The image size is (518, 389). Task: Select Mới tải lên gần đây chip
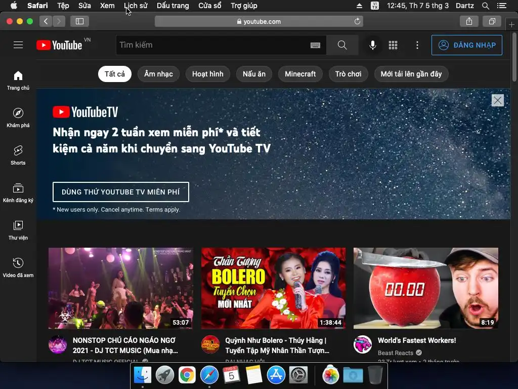coord(411,74)
